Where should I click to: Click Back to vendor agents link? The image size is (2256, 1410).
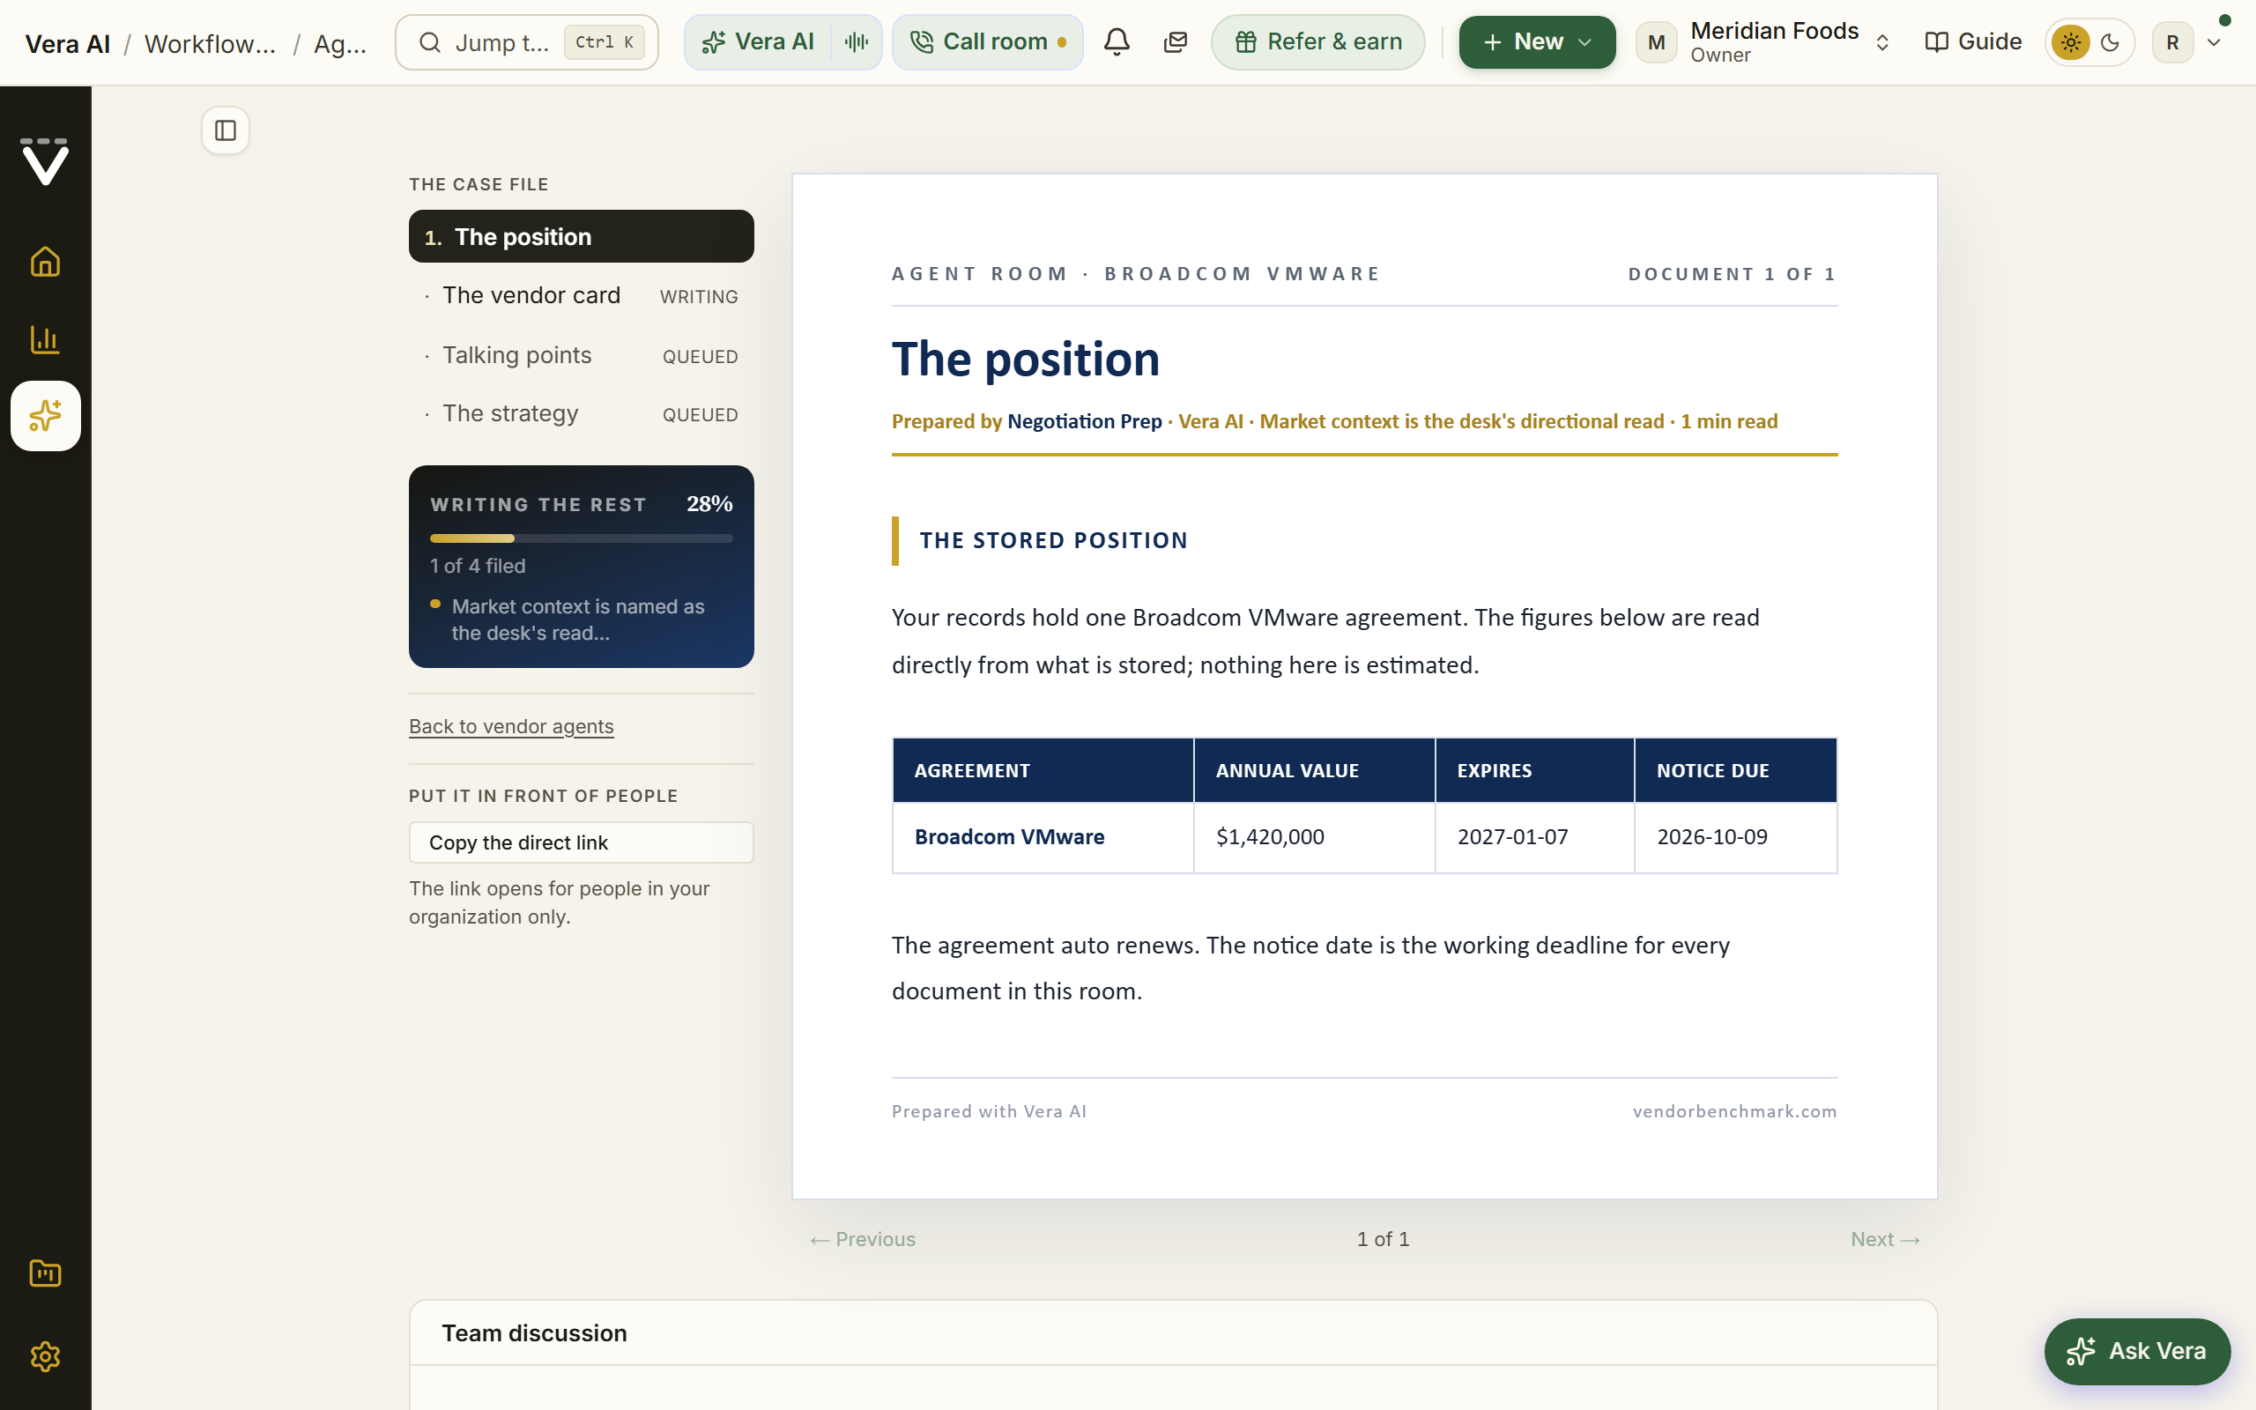[511, 726]
